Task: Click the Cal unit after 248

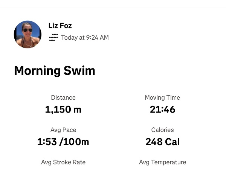Action: tap(172, 142)
